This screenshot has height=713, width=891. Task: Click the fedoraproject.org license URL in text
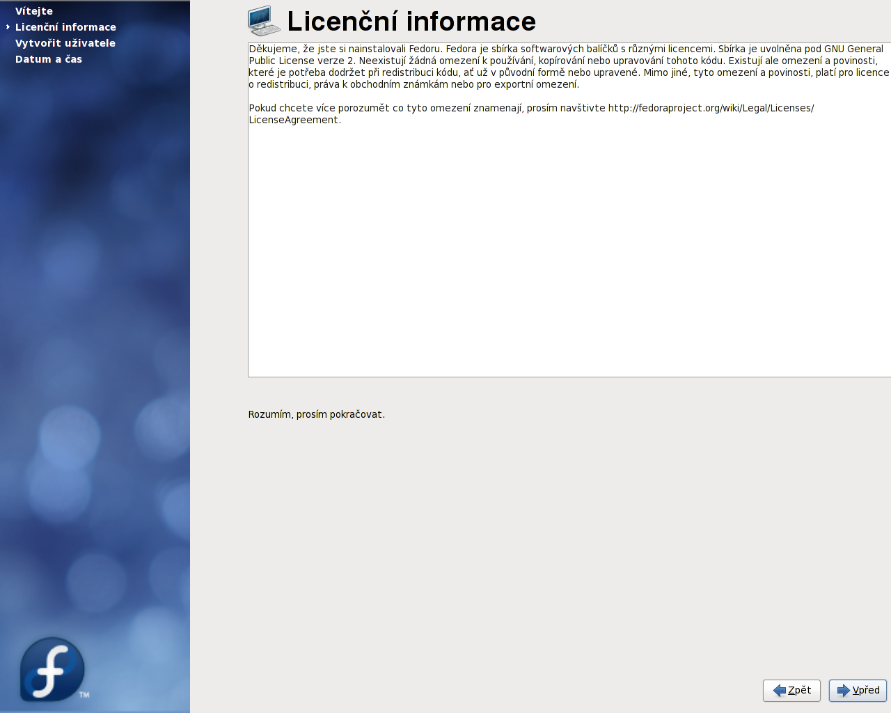click(x=710, y=108)
